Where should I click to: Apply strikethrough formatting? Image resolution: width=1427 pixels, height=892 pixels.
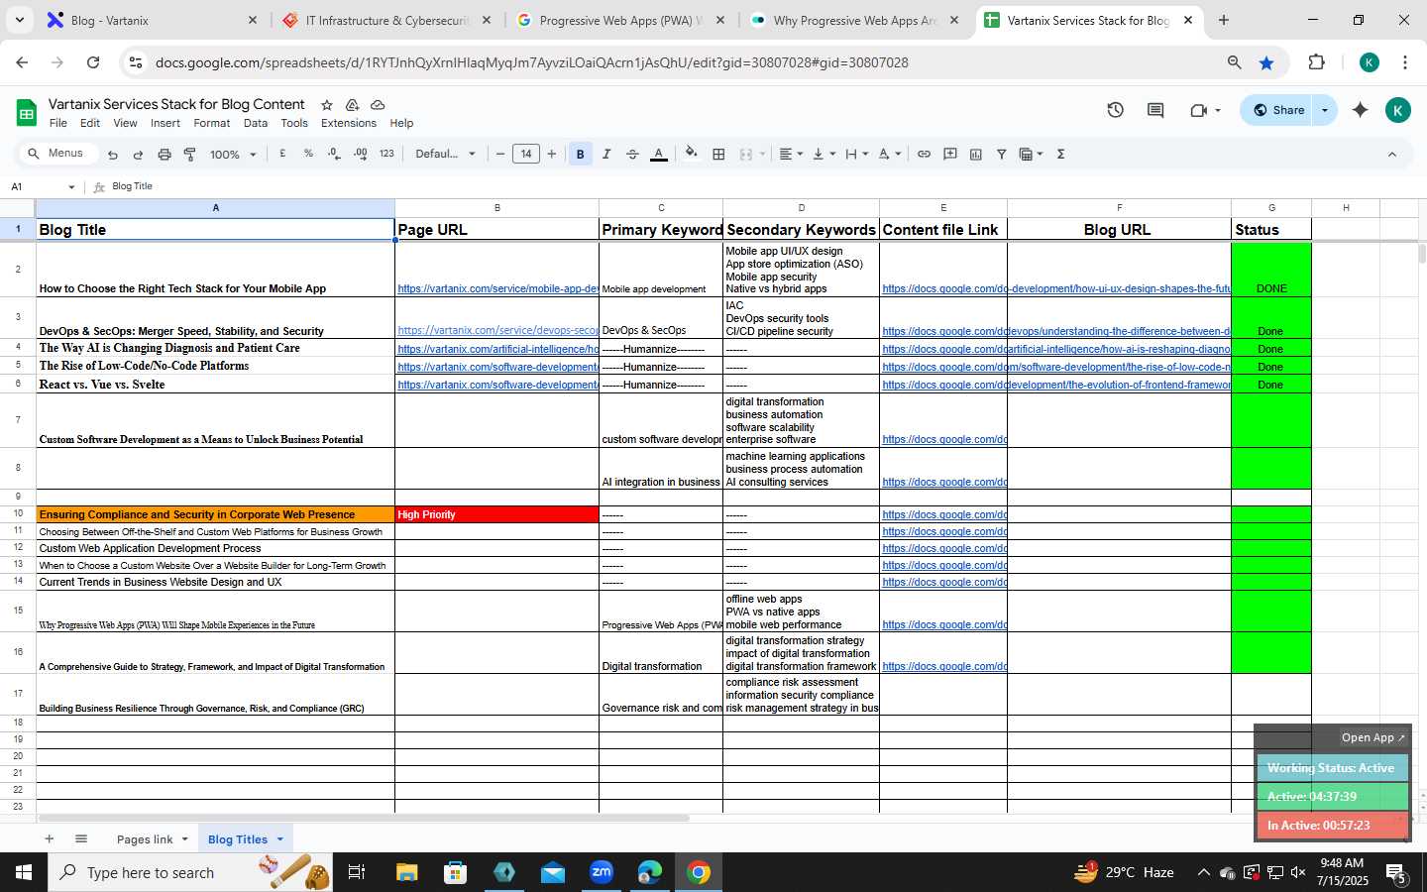(632, 154)
